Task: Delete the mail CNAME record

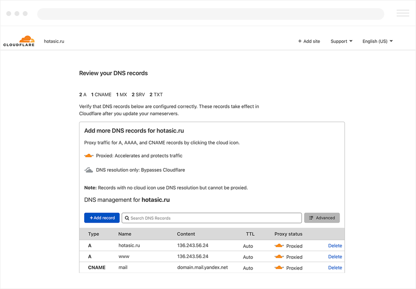Action: point(335,268)
